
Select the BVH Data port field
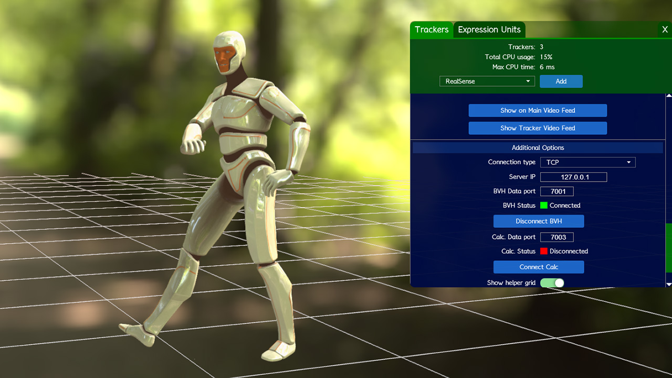click(x=556, y=192)
